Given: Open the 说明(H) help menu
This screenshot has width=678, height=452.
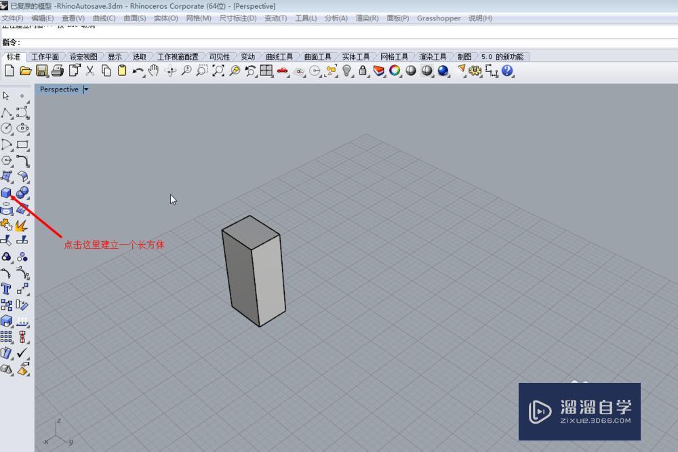Looking at the screenshot, I should point(480,18).
